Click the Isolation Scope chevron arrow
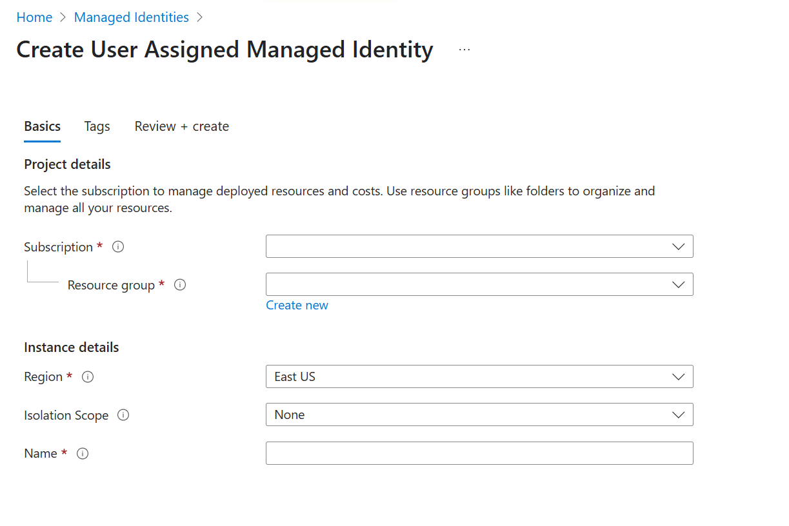The height and width of the screenshot is (526, 789). [678, 414]
